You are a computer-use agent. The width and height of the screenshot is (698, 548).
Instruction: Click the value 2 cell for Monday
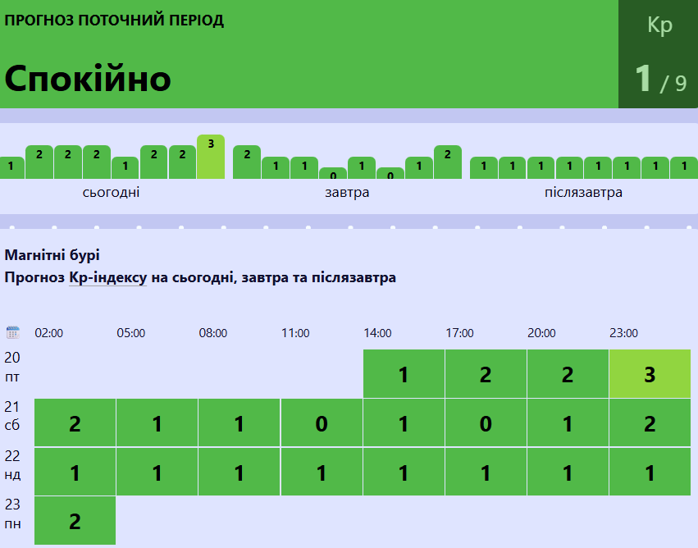[75, 521]
